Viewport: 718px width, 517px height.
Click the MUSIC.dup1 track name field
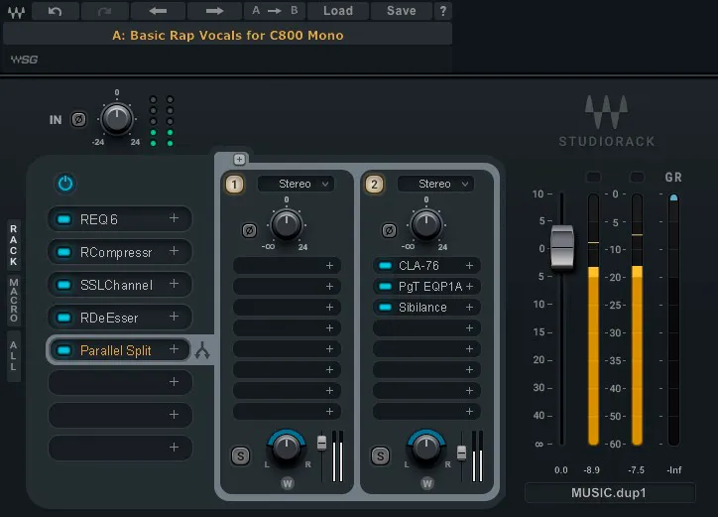610,493
